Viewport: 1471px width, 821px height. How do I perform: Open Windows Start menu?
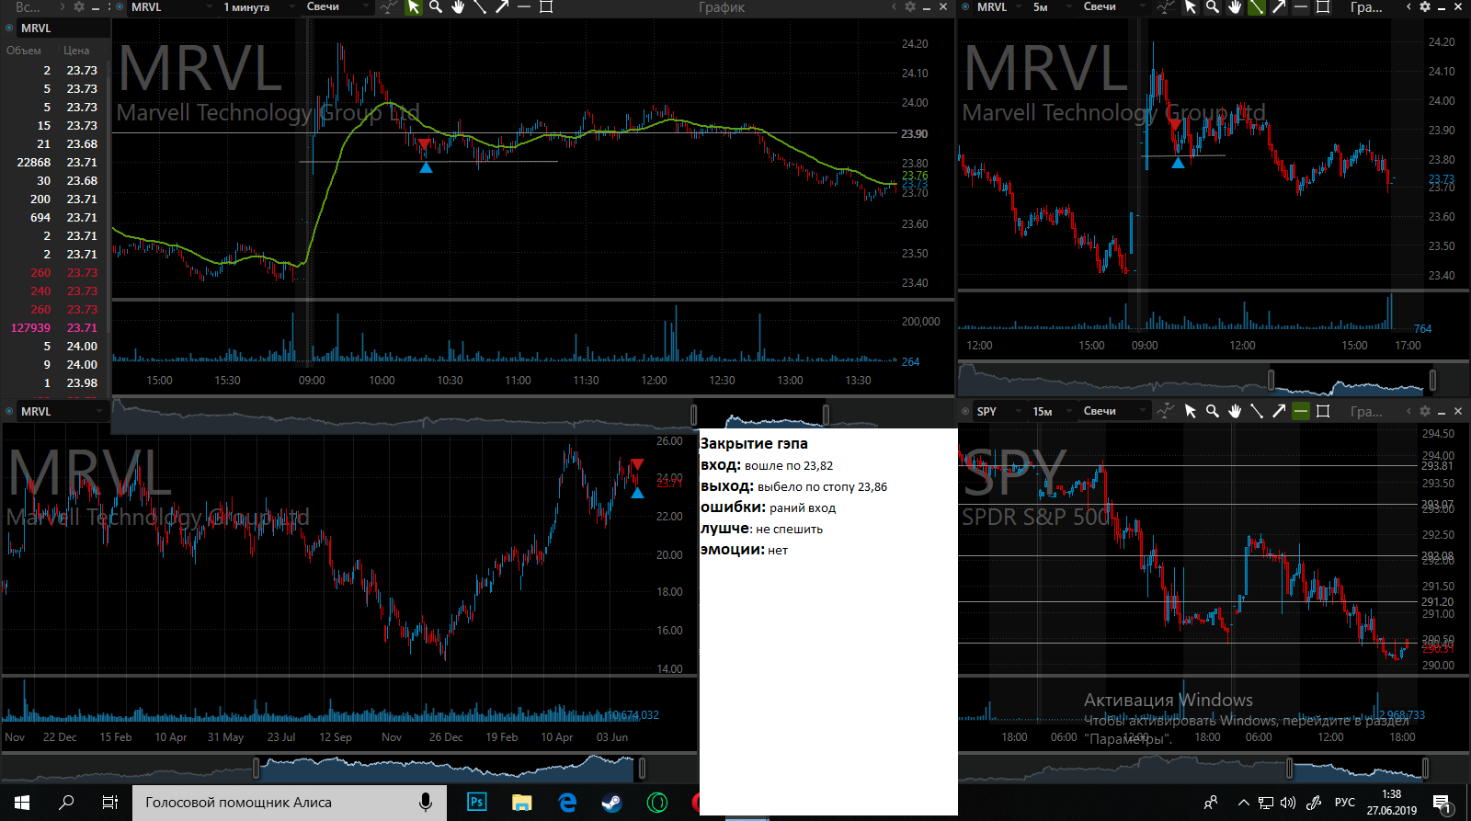(22, 803)
